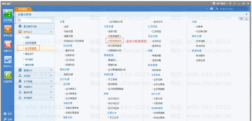The height and width of the screenshot is (121, 252).
Task: Open 业务总账 entry
Action: 158,79
